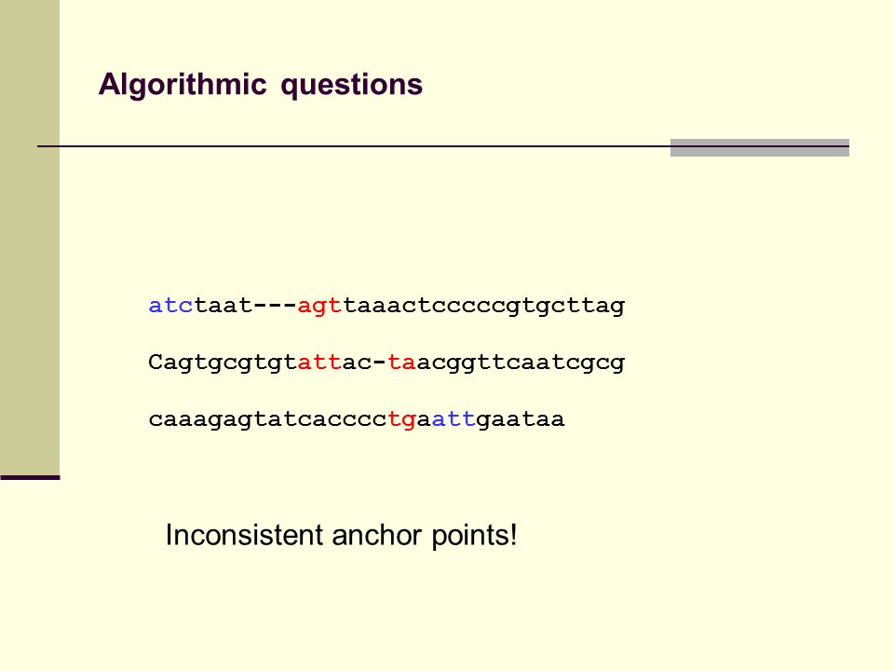
Task: Click the word 'Algorithmic' in the title
Action: tap(183, 85)
